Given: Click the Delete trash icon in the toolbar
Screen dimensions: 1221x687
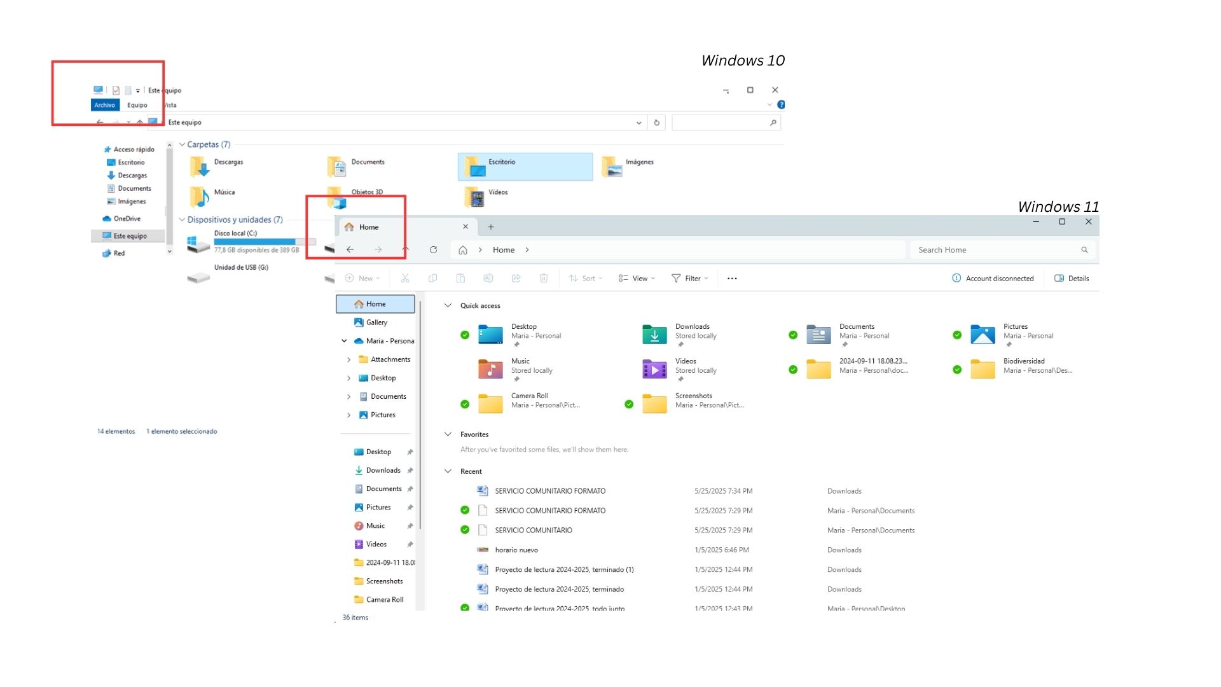Looking at the screenshot, I should click(x=544, y=279).
